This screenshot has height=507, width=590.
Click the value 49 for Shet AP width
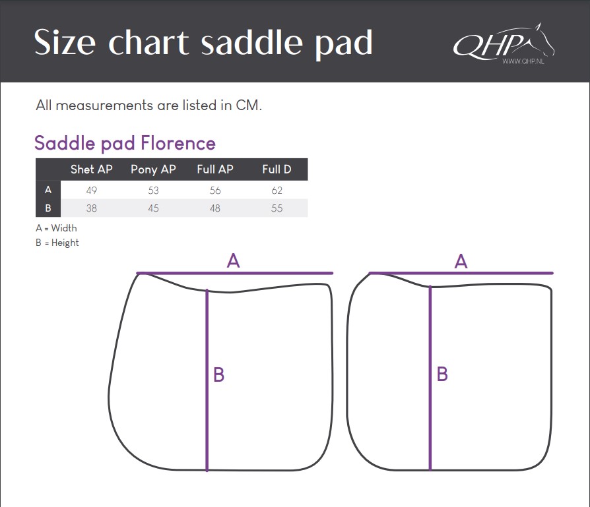click(x=92, y=190)
